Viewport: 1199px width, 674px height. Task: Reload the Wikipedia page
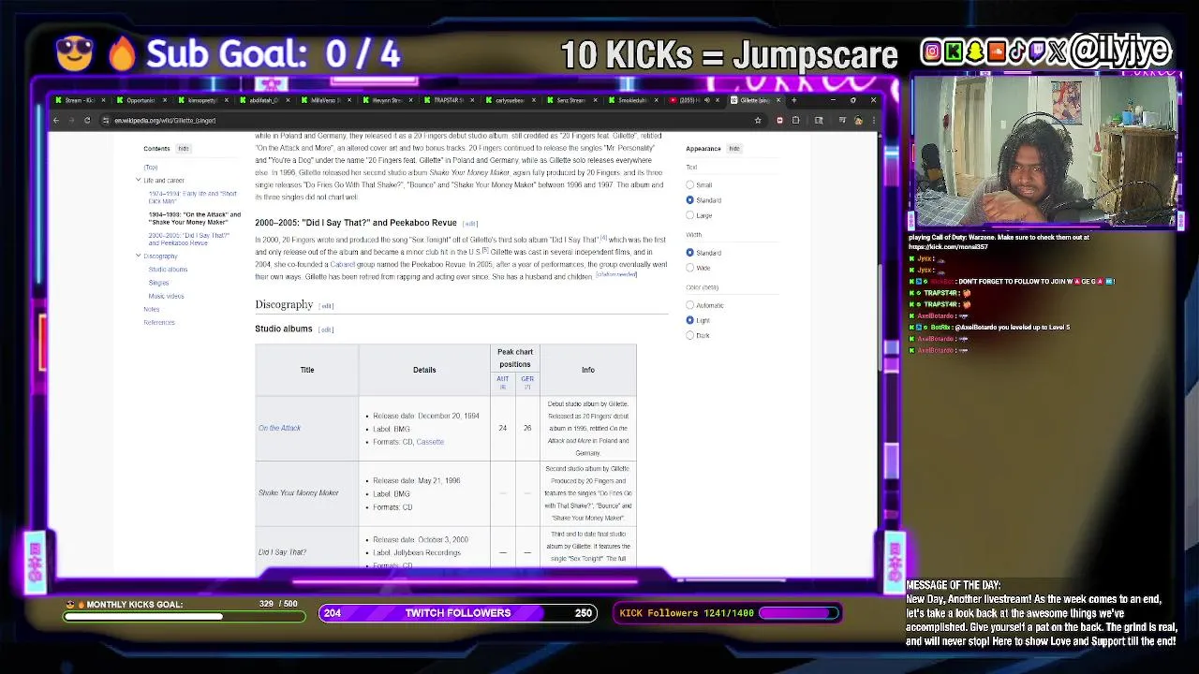point(87,120)
